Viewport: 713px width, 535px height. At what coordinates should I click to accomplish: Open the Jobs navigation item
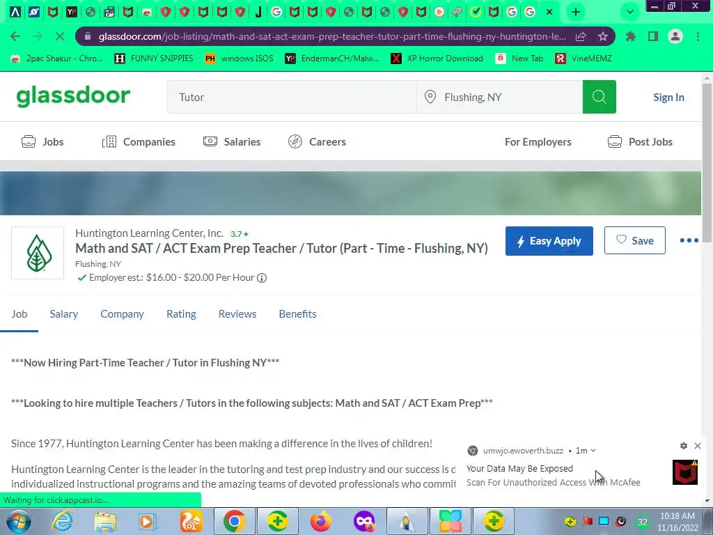pos(42,142)
